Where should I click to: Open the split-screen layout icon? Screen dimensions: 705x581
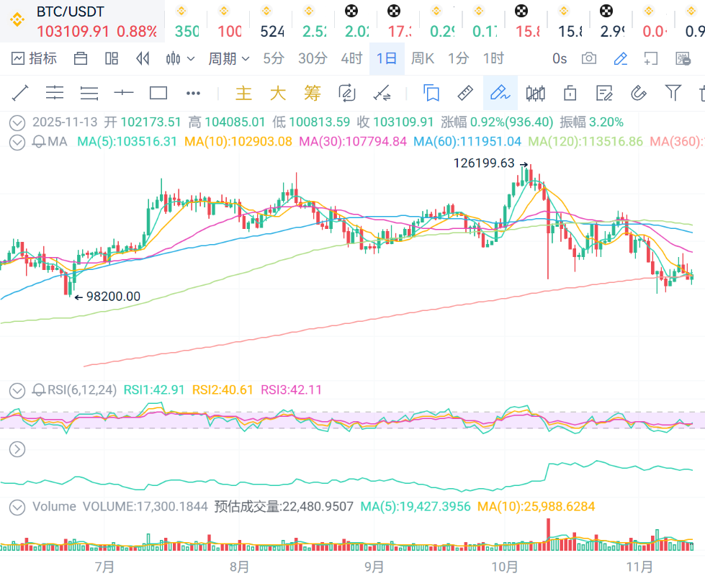coord(112,58)
